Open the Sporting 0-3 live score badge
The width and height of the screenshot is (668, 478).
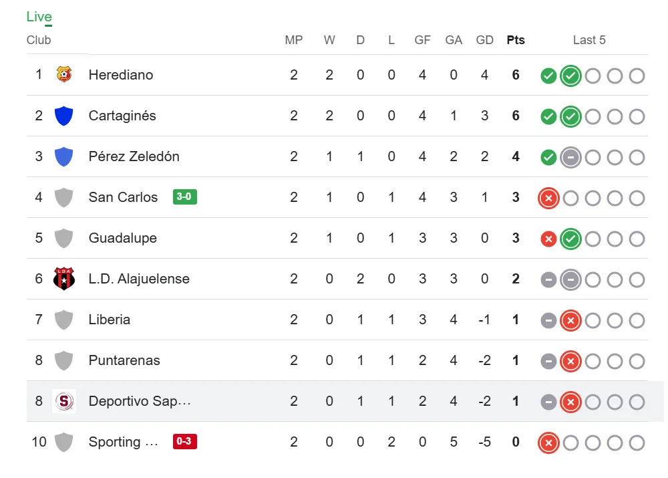tap(185, 442)
